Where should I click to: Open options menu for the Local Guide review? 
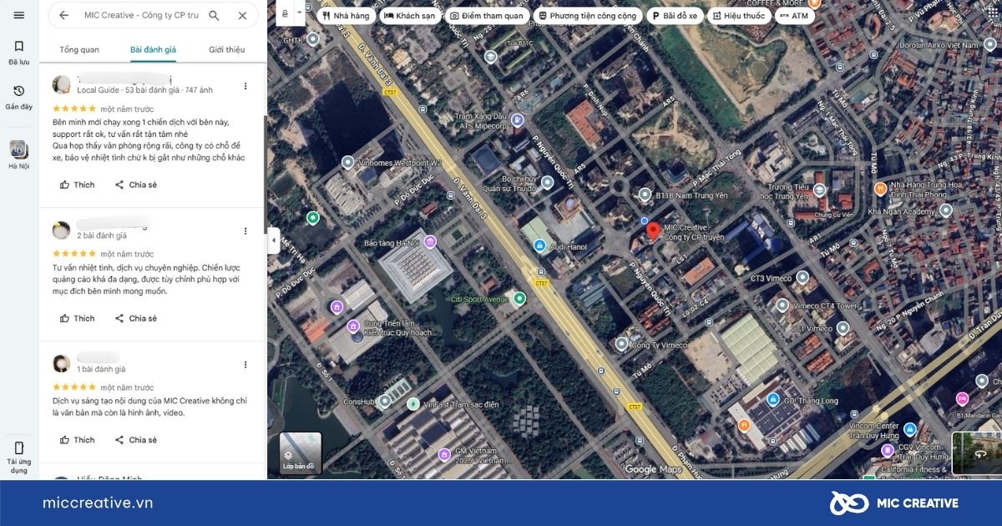(x=245, y=86)
